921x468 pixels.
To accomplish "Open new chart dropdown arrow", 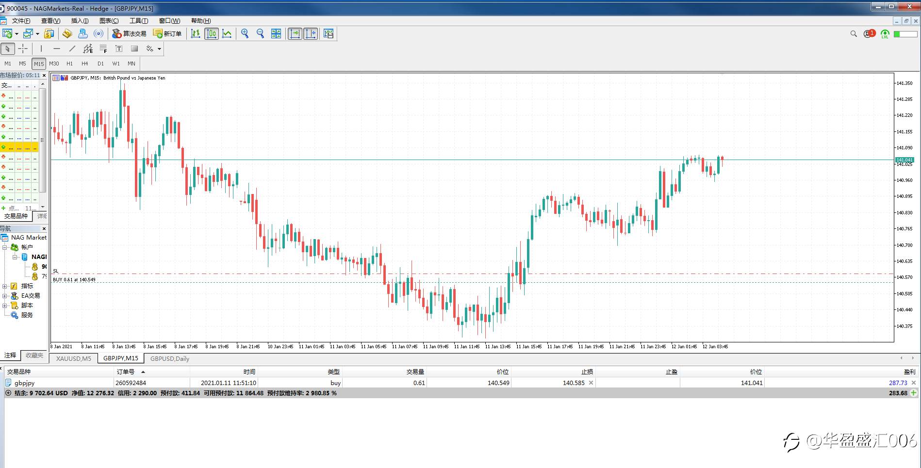I will pos(16,34).
